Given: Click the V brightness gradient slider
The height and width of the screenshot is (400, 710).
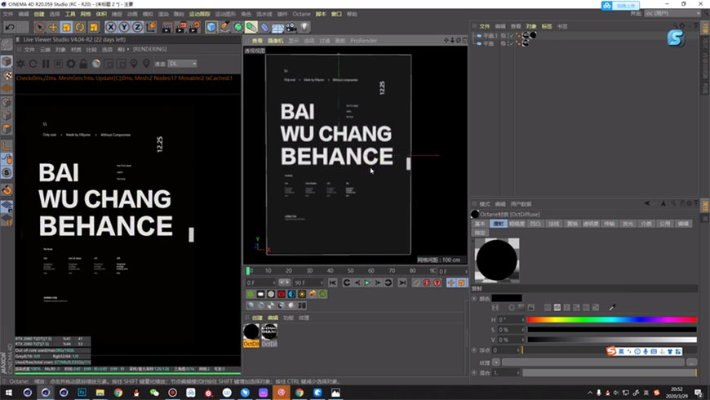Looking at the screenshot, I should coord(612,340).
